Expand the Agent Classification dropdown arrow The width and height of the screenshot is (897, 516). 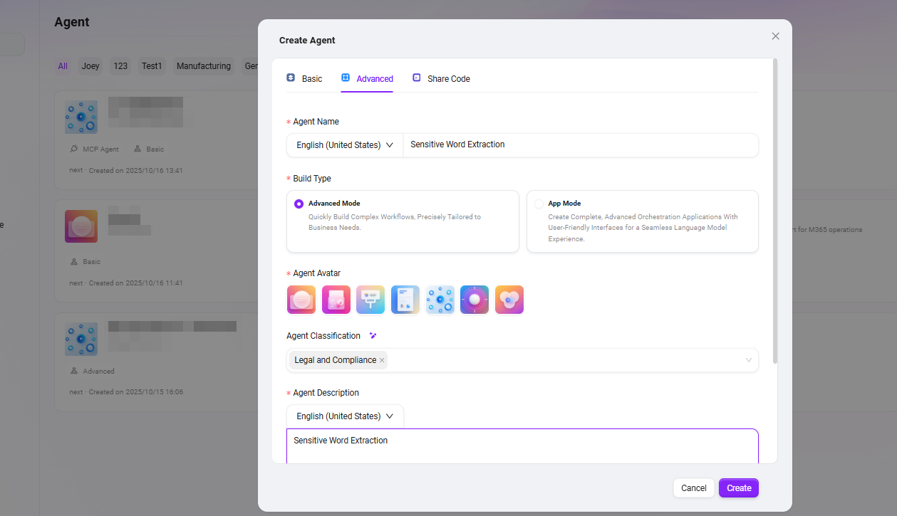tap(748, 360)
